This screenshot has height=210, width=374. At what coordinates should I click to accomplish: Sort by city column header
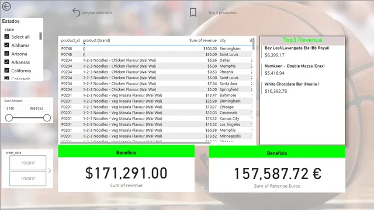coord(223,40)
